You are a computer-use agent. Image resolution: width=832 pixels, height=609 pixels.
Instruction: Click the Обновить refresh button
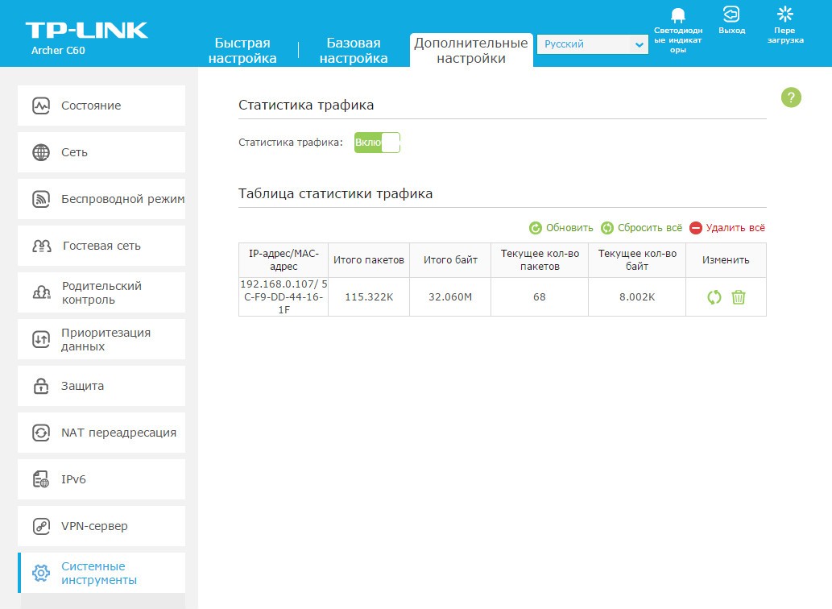click(x=561, y=228)
